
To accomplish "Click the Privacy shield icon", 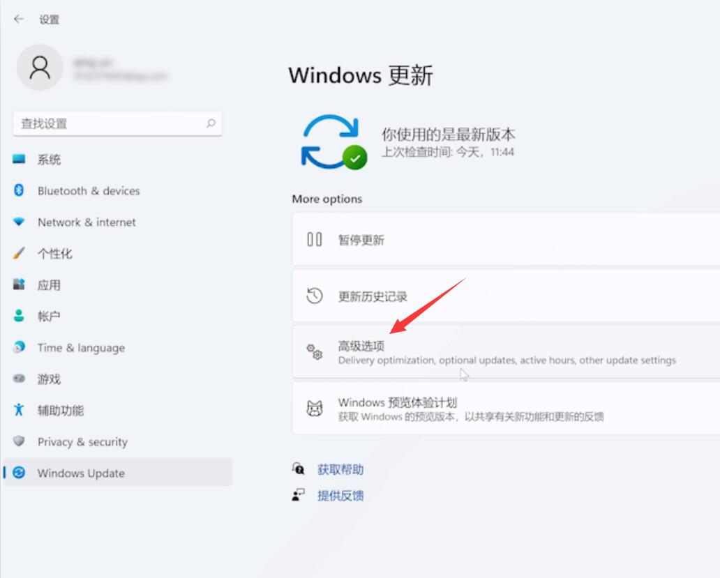I will pyautogui.click(x=19, y=441).
